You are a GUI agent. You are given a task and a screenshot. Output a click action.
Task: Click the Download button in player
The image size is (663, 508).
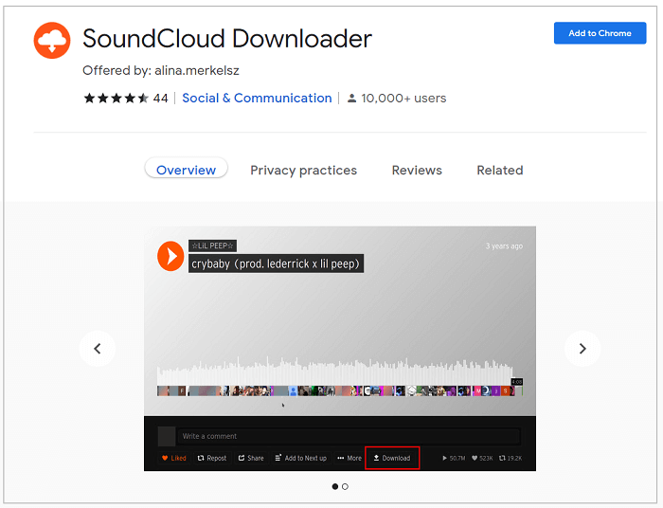[392, 458]
